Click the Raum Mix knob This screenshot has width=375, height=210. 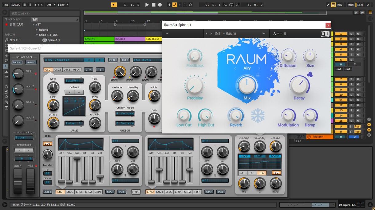click(x=247, y=86)
